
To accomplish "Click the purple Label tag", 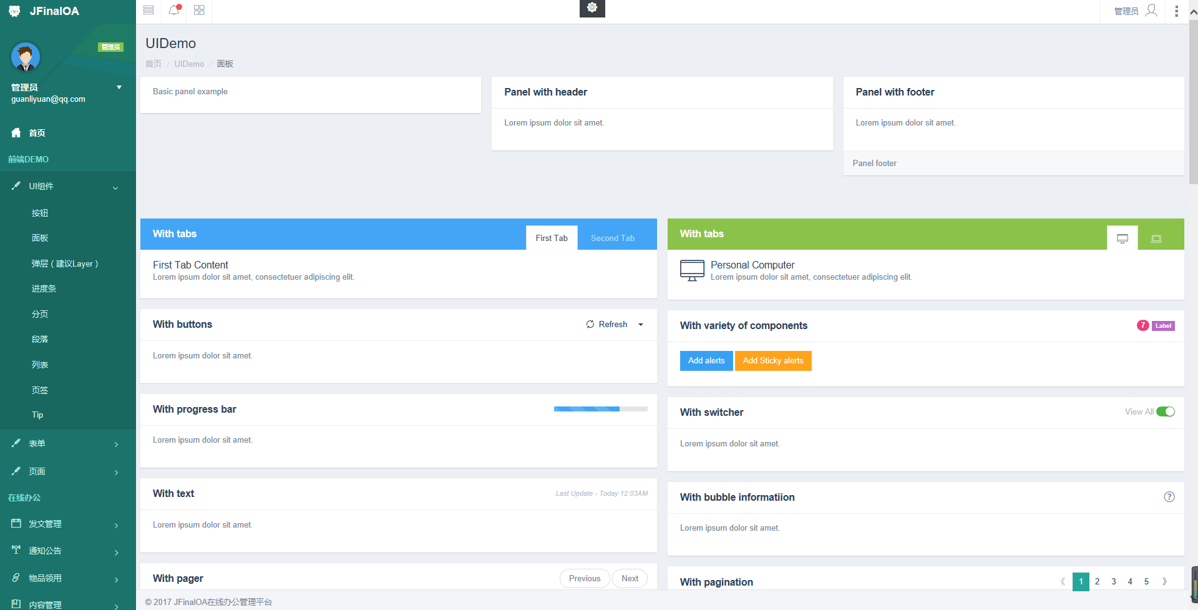I will click(x=1163, y=325).
